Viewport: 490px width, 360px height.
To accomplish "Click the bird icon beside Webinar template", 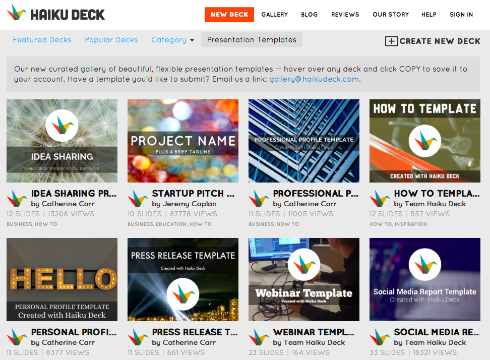I will (259, 336).
